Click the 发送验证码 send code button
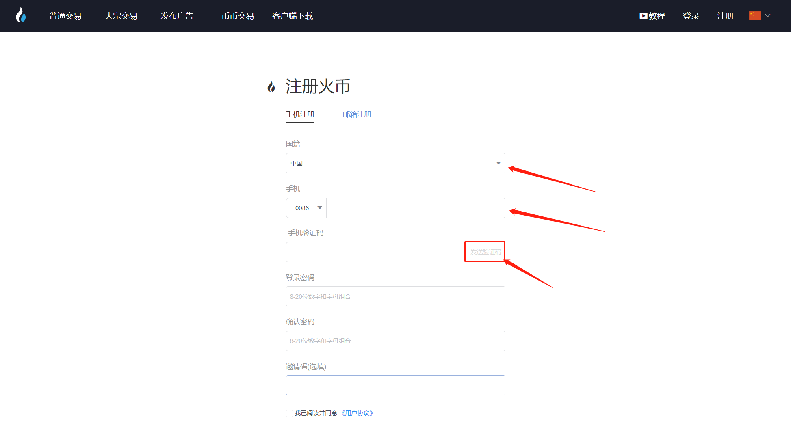The height and width of the screenshot is (423, 791). [485, 252]
